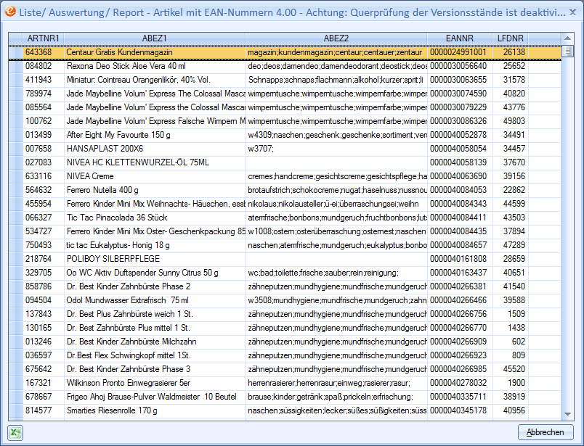Click the row selector beside After Eight

point(15,135)
